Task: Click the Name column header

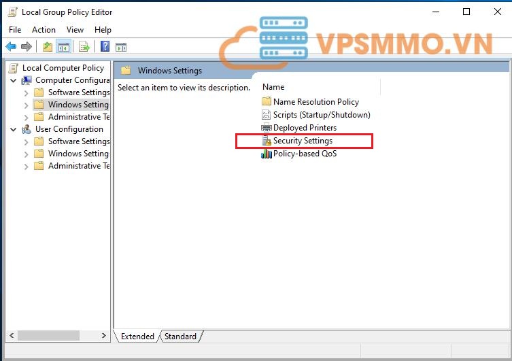Action: [x=273, y=87]
